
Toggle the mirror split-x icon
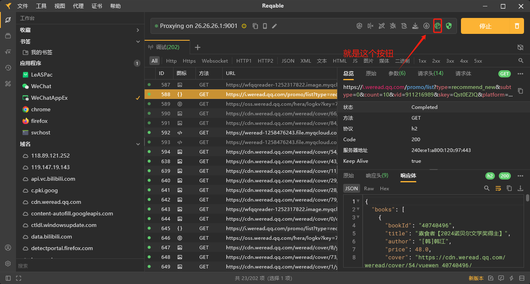pos(371,26)
